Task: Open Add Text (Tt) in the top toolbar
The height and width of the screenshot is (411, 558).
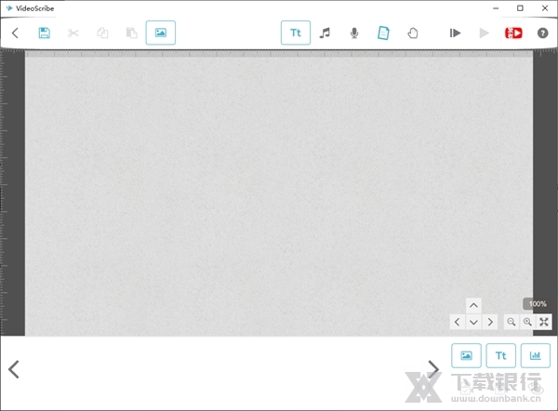Action: point(296,33)
